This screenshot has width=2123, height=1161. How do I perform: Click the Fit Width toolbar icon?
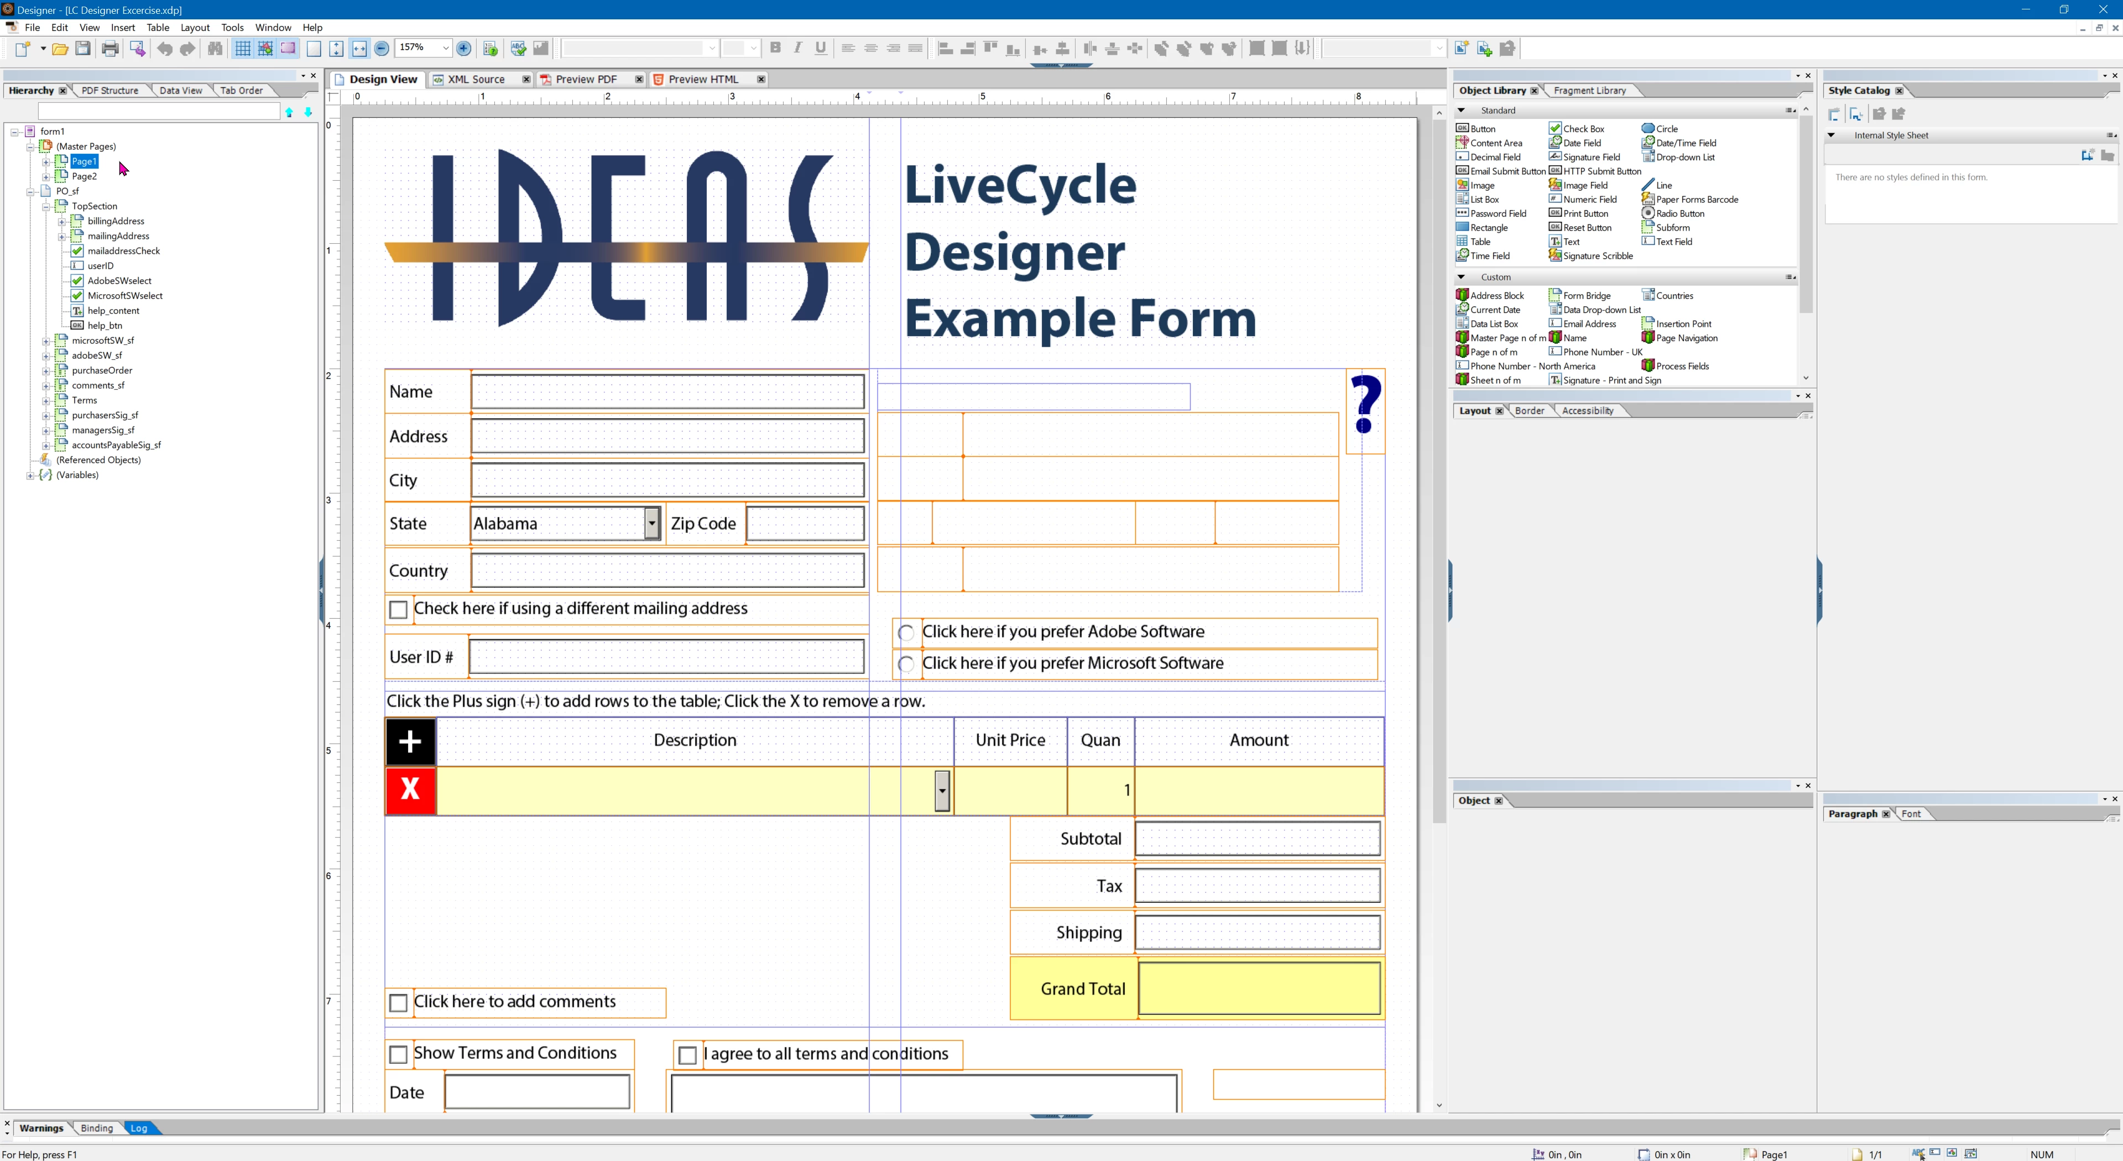(359, 49)
